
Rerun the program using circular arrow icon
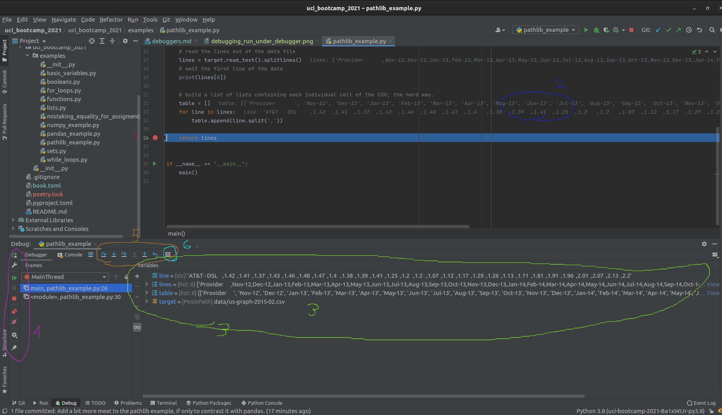point(14,255)
